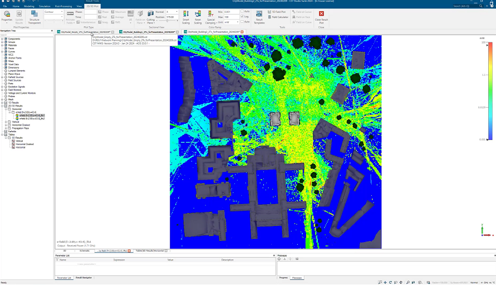Open the Normal axis dropdown
Screen dimensions: 496x285
(173, 11)
